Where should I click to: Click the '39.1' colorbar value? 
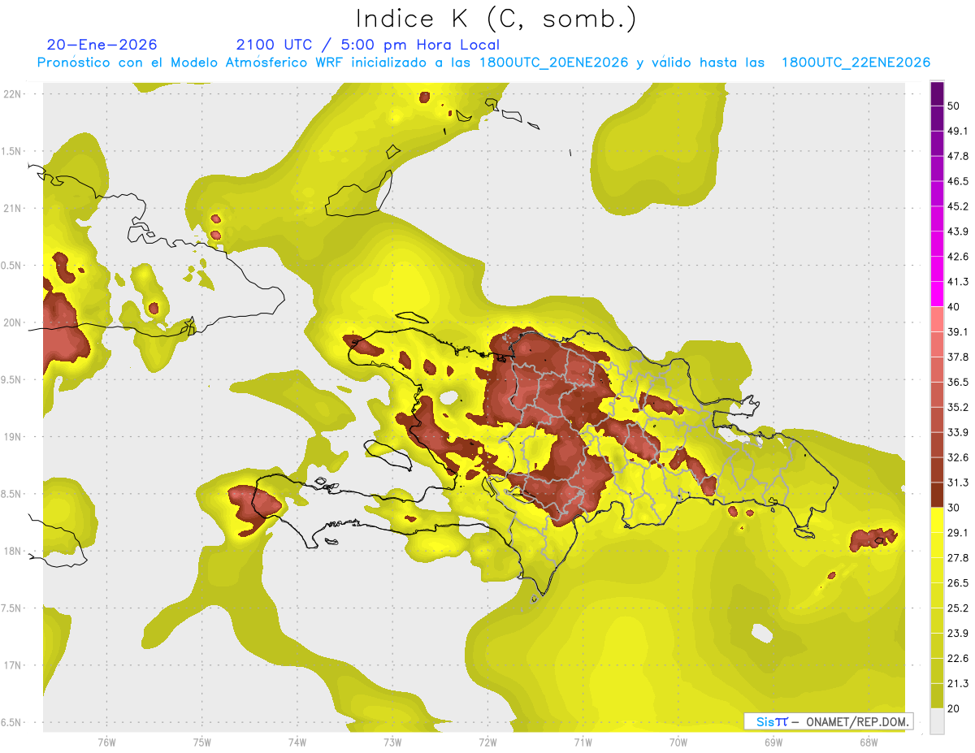pyautogui.click(x=958, y=331)
